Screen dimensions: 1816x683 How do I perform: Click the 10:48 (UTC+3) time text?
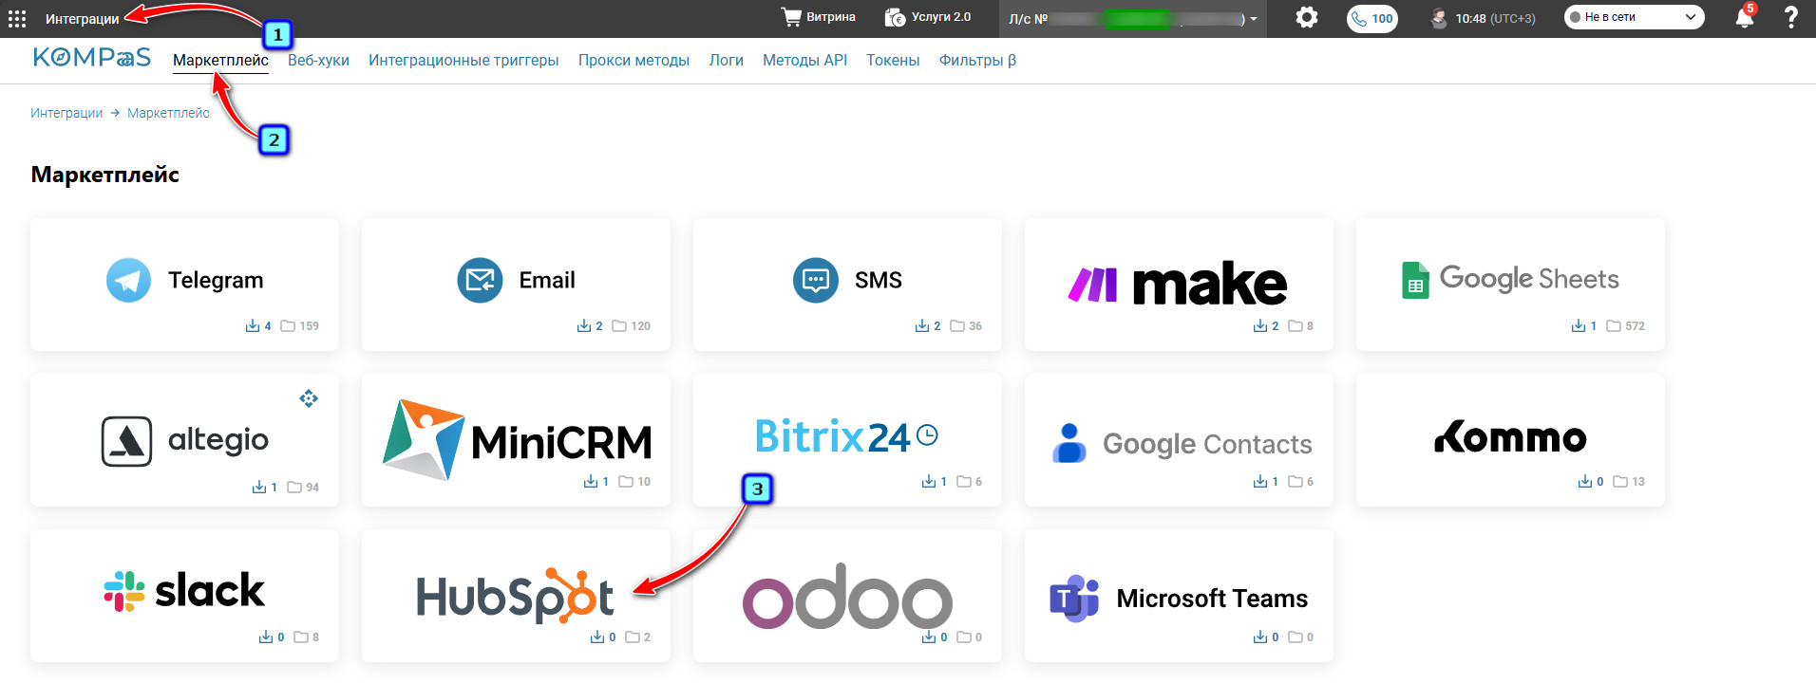1495,18
